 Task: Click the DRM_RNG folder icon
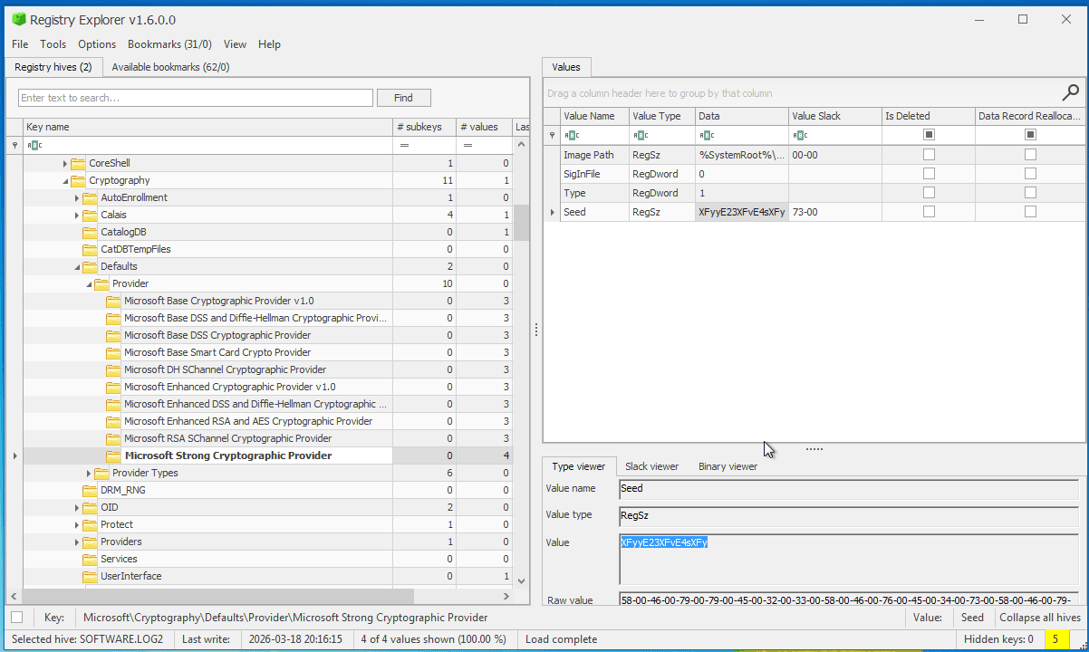click(x=90, y=490)
